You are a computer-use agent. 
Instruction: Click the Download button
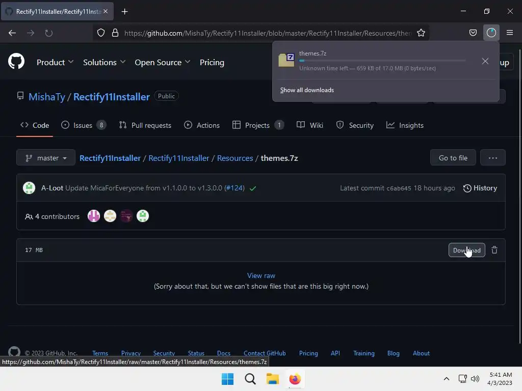467,250
